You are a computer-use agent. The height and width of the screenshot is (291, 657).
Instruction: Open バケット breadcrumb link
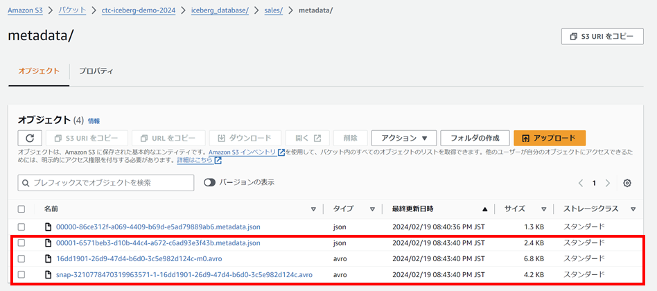tap(72, 10)
